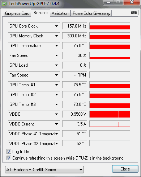Image resolution: width=141 pixels, height=177 pixels.
Task: Open the PowerColor Giveaway tab
Action: point(91,13)
